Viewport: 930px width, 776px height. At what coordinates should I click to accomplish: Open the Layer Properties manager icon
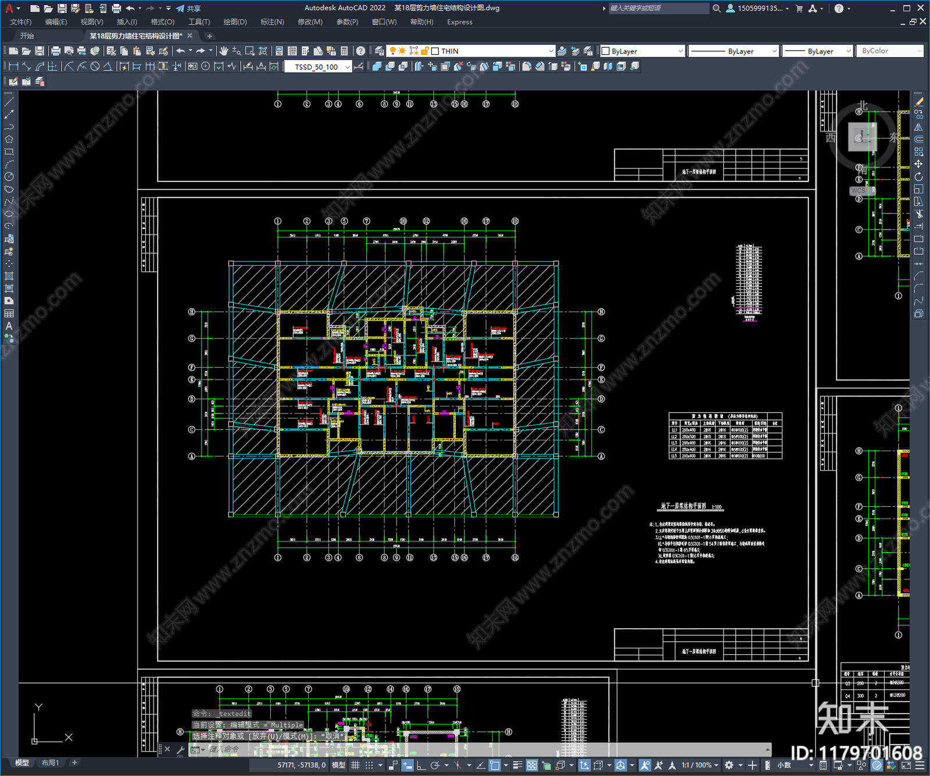pos(380,51)
